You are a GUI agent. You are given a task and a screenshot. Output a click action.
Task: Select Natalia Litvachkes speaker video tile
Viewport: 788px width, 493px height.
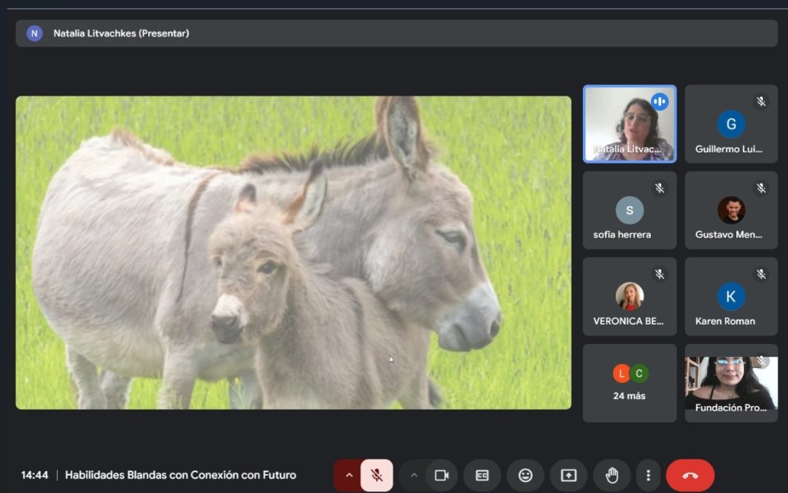[629, 123]
